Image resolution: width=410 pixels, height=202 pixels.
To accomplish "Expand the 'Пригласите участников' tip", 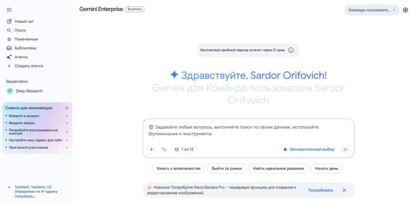I will (37, 147).
